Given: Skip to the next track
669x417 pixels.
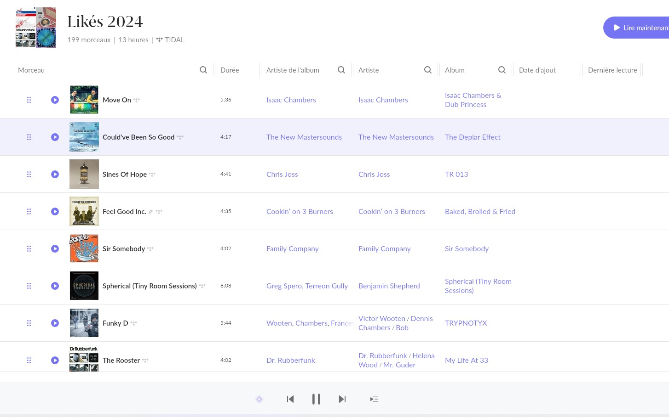Looking at the screenshot, I should tap(342, 399).
